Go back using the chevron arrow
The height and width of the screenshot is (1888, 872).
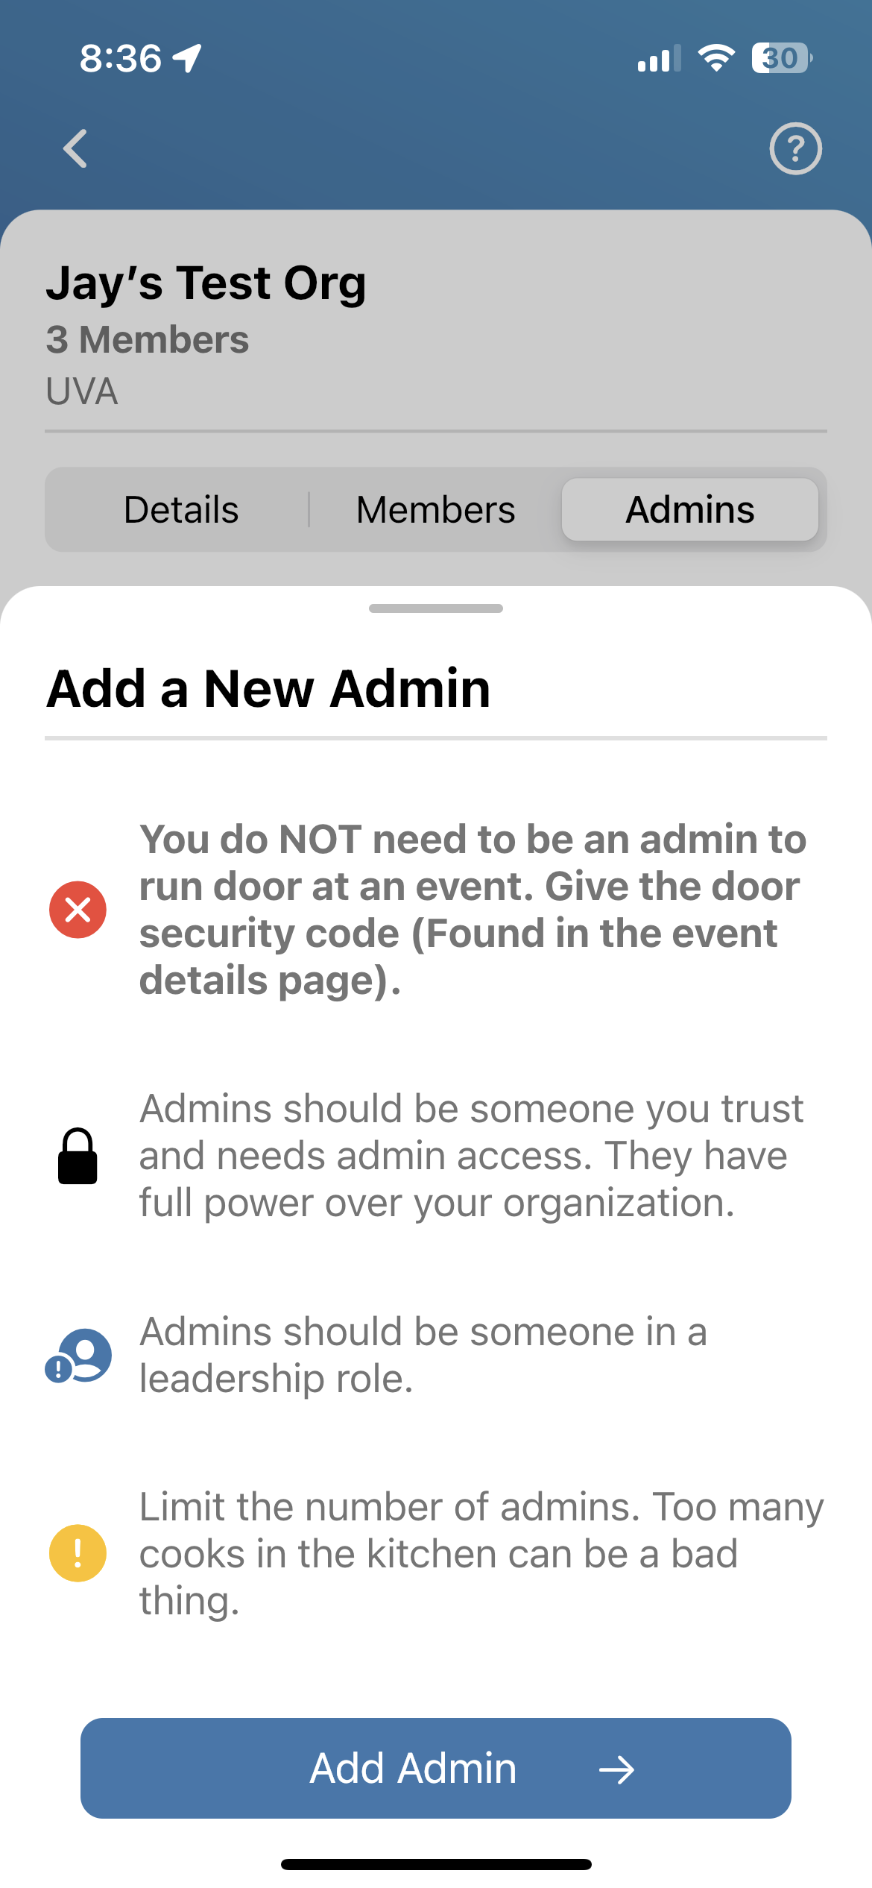tap(75, 148)
